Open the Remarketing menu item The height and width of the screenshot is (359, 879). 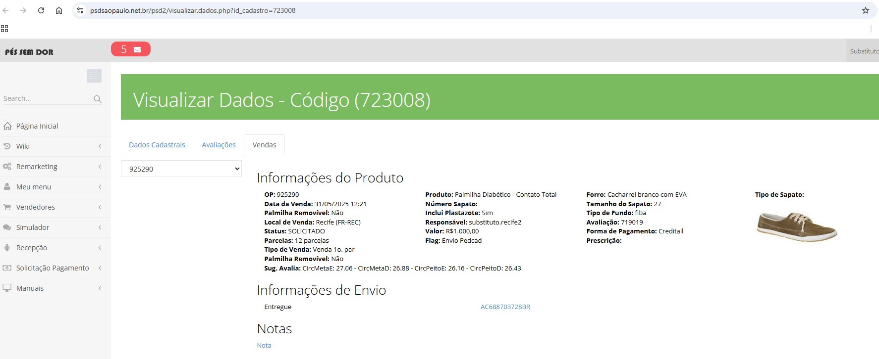point(55,167)
